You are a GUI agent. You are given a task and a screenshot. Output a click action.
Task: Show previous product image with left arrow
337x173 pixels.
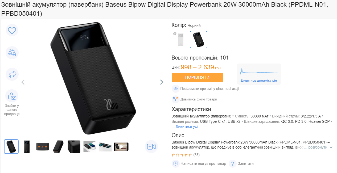click(x=23, y=82)
